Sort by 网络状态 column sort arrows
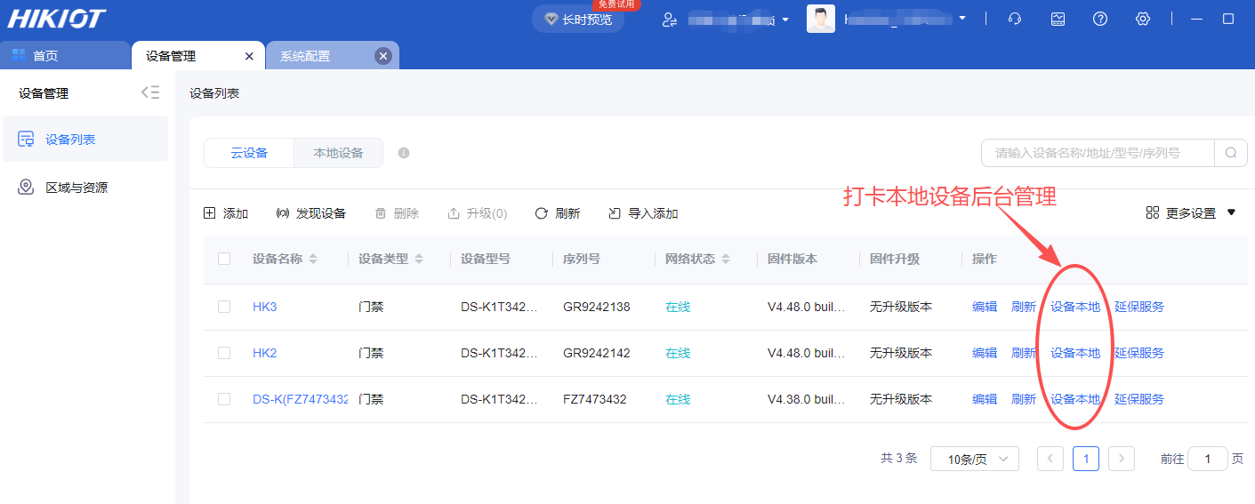 [x=726, y=260]
